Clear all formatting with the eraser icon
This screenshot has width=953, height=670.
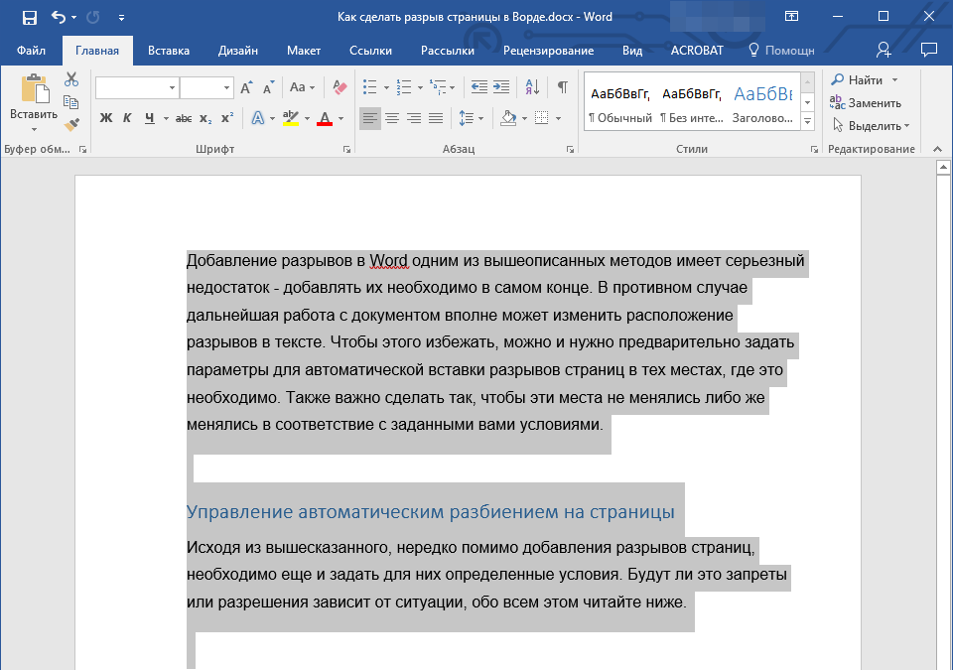(340, 87)
